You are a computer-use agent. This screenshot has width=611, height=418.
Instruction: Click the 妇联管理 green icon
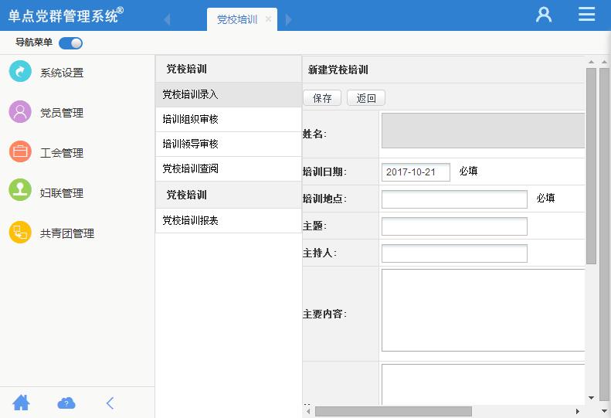(20, 190)
